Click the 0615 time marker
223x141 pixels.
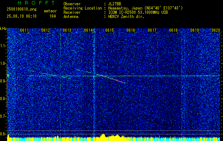tap(110, 30)
